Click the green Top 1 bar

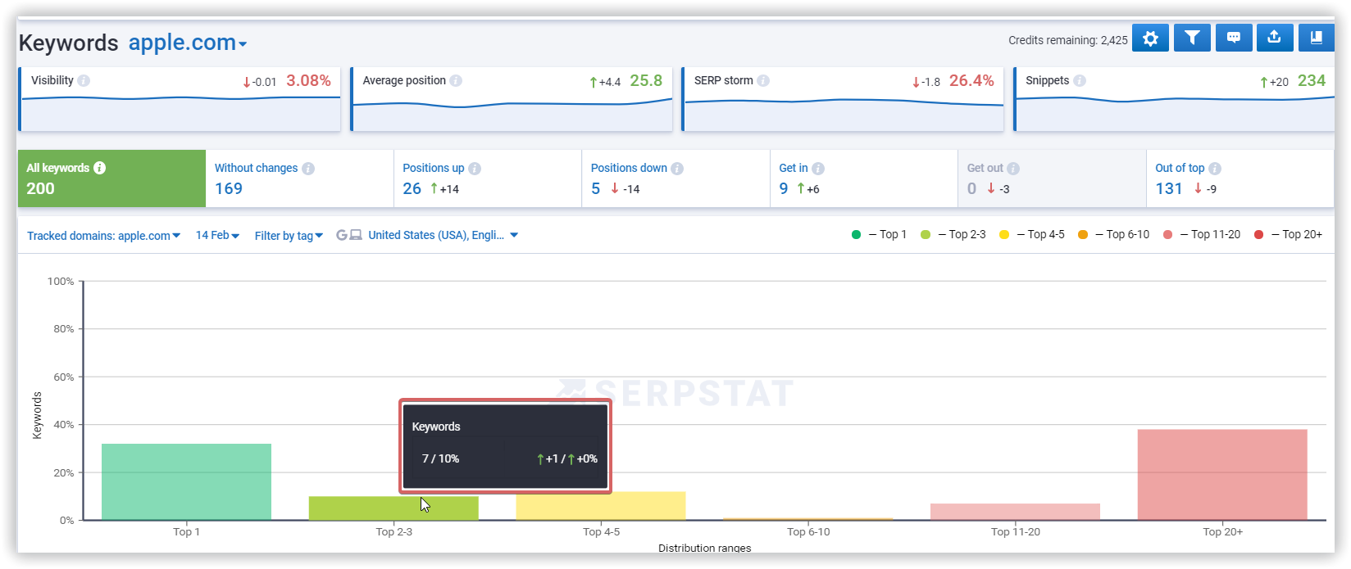pyautogui.click(x=186, y=481)
